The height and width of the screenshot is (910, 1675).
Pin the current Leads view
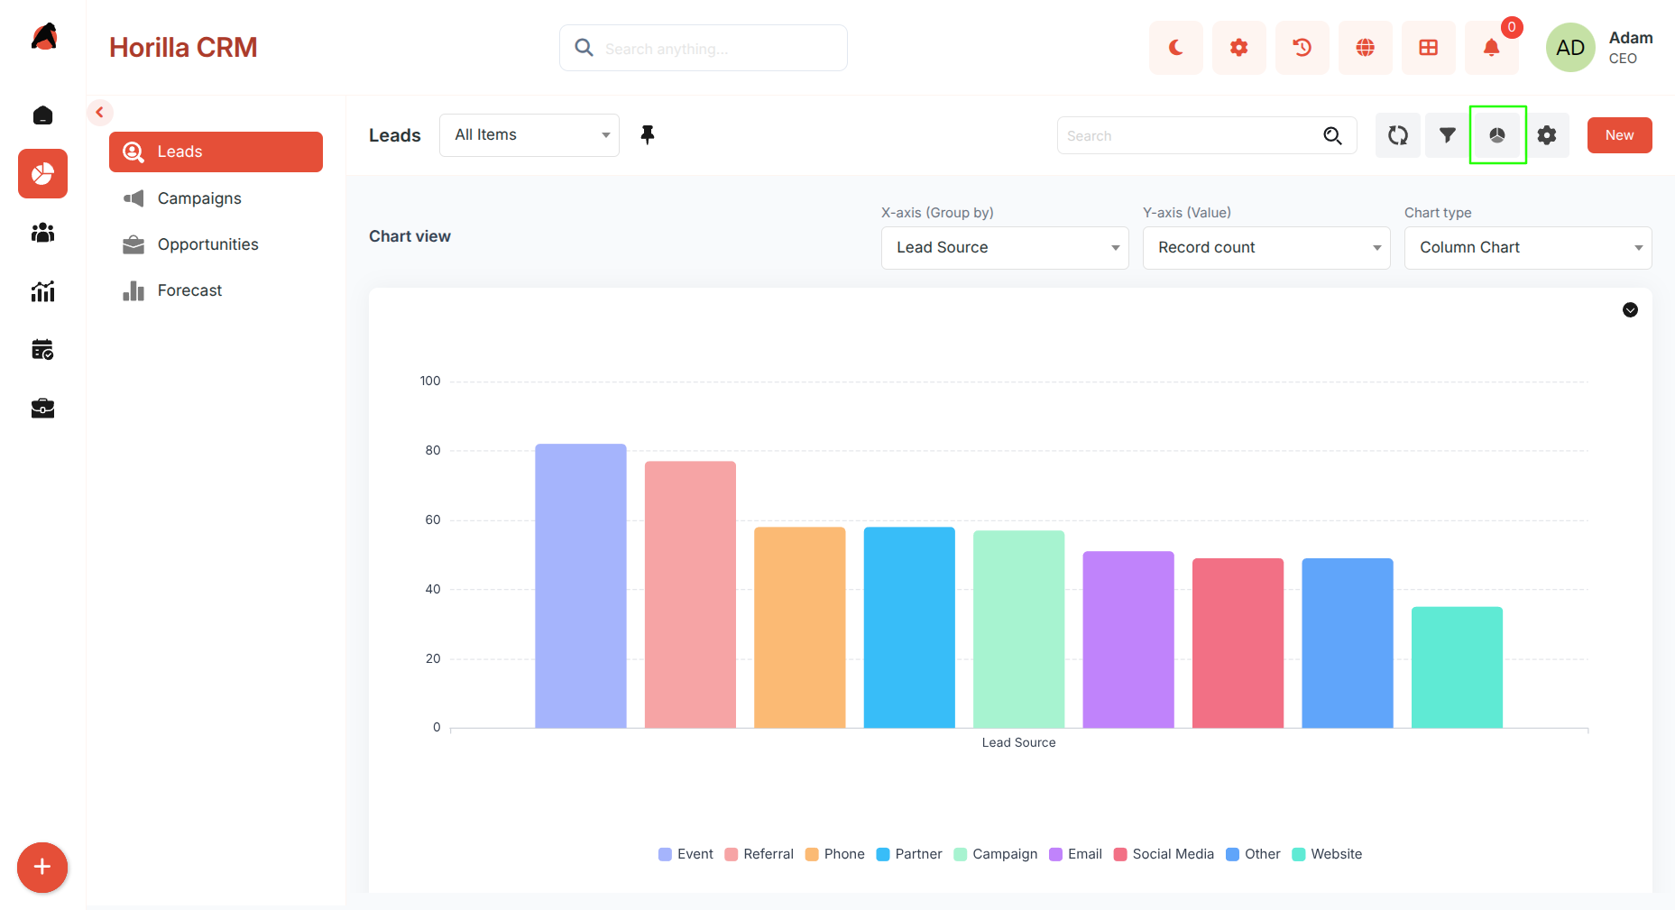(648, 135)
